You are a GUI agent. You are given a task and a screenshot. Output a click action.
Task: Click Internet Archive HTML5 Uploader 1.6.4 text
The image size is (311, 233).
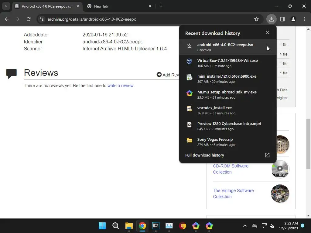(x=125, y=49)
